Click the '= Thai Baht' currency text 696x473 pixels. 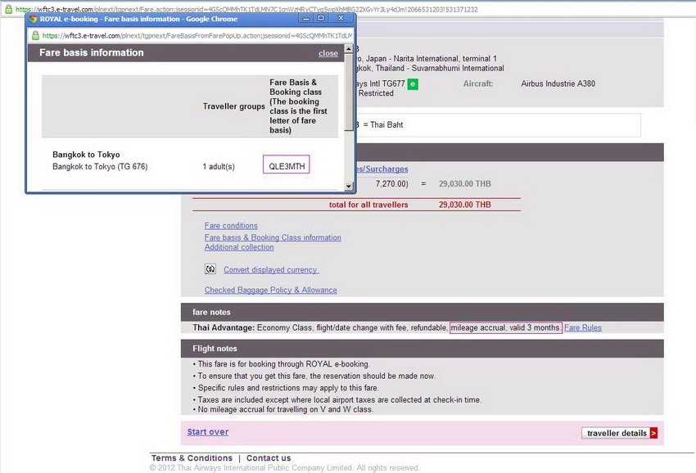coord(383,124)
